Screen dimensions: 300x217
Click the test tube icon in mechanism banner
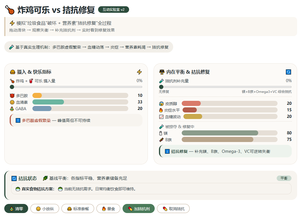coord(11,47)
